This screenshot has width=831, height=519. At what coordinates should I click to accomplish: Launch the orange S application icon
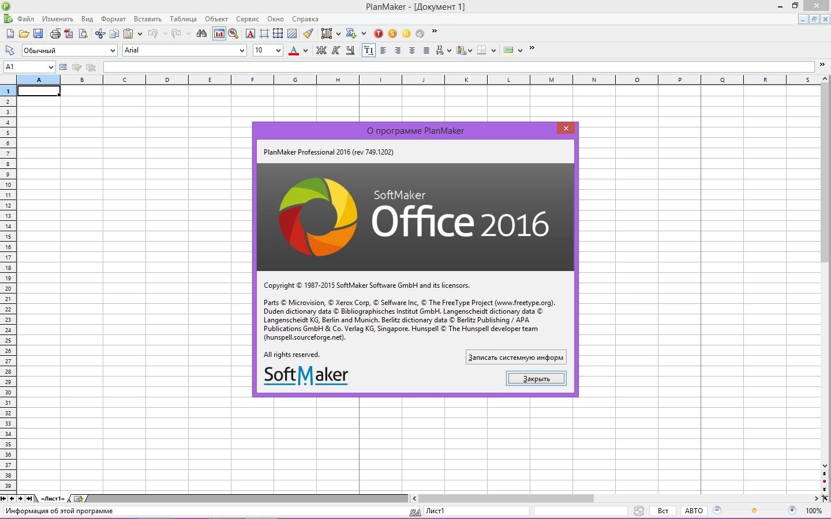tap(392, 33)
